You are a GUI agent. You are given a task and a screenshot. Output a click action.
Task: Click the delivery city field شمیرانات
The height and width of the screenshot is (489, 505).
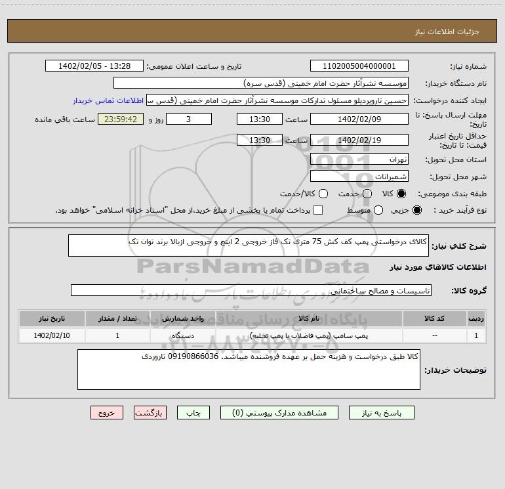[359, 177]
